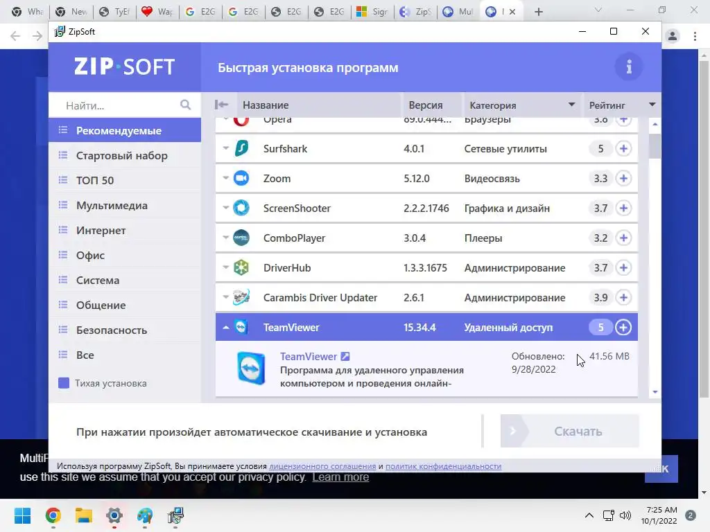Enable the Тихая установка checkbox

click(x=64, y=383)
